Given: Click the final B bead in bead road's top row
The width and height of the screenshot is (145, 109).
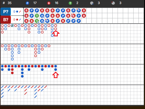Looking at the screenshot, I should pyautogui.click(x=84, y=11).
